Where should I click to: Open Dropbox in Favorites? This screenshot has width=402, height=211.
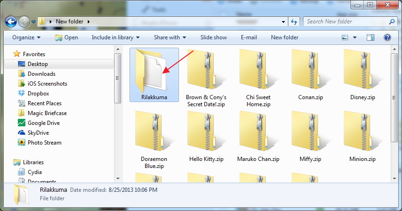click(38, 94)
